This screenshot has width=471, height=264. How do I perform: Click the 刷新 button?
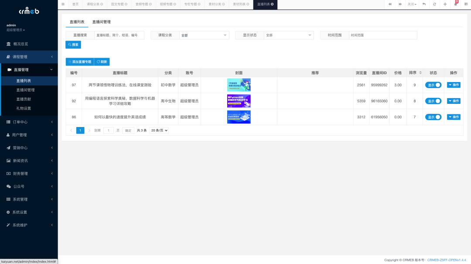pyautogui.click(x=102, y=62)
